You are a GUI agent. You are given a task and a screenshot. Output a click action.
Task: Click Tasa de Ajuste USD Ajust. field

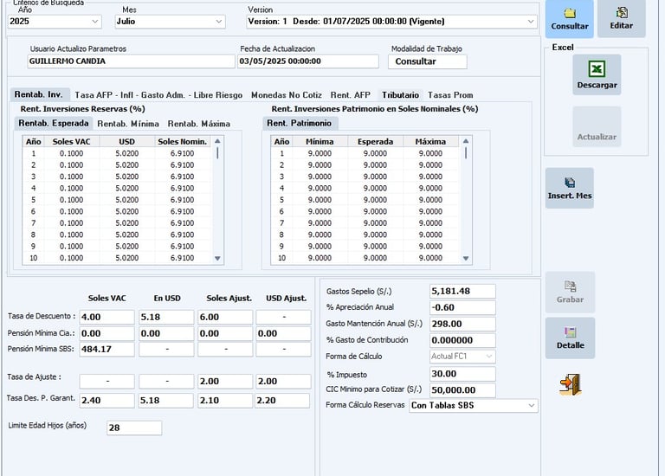tap(283, 382)
